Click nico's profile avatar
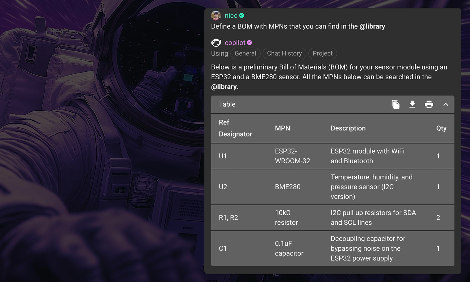The image size is (470, 282). point(216,16)
